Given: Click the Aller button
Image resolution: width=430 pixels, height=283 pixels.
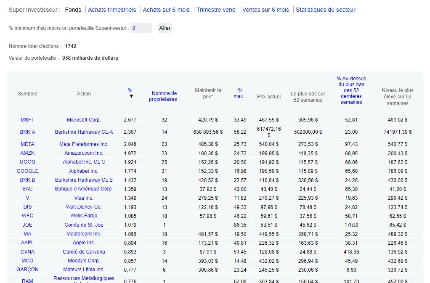Looking at the screenshot, I should point(165,28).
